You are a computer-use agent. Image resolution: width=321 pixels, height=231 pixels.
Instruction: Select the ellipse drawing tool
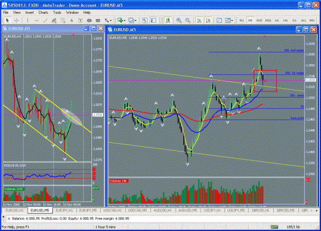pyautogui.click(x=89, y=20)
